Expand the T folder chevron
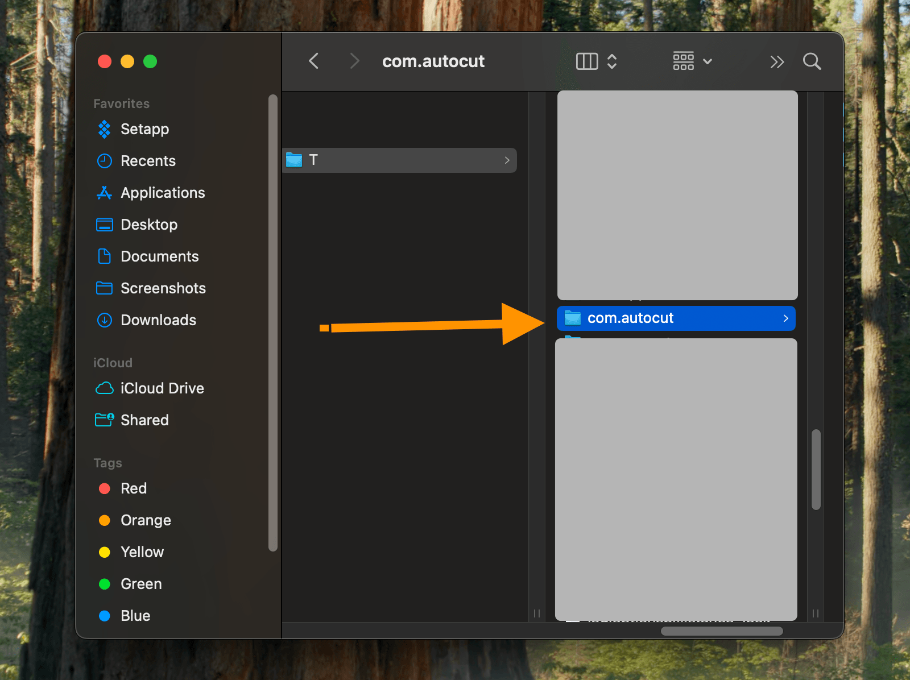The image size is (910, 680). (507, 160)
